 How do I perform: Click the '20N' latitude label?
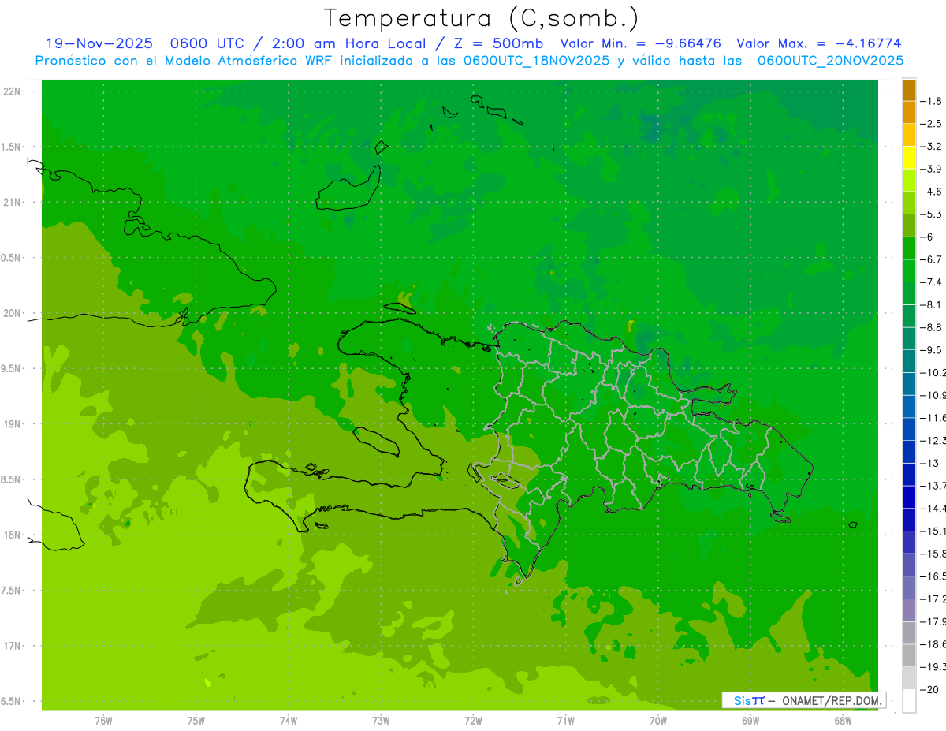[12, 313]
